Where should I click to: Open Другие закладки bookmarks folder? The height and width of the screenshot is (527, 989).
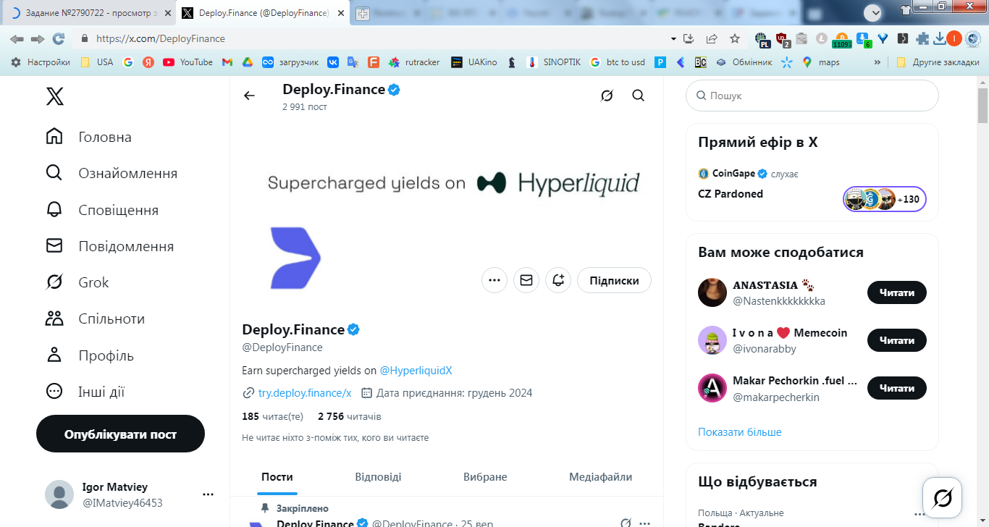click(x=938, y=62)
